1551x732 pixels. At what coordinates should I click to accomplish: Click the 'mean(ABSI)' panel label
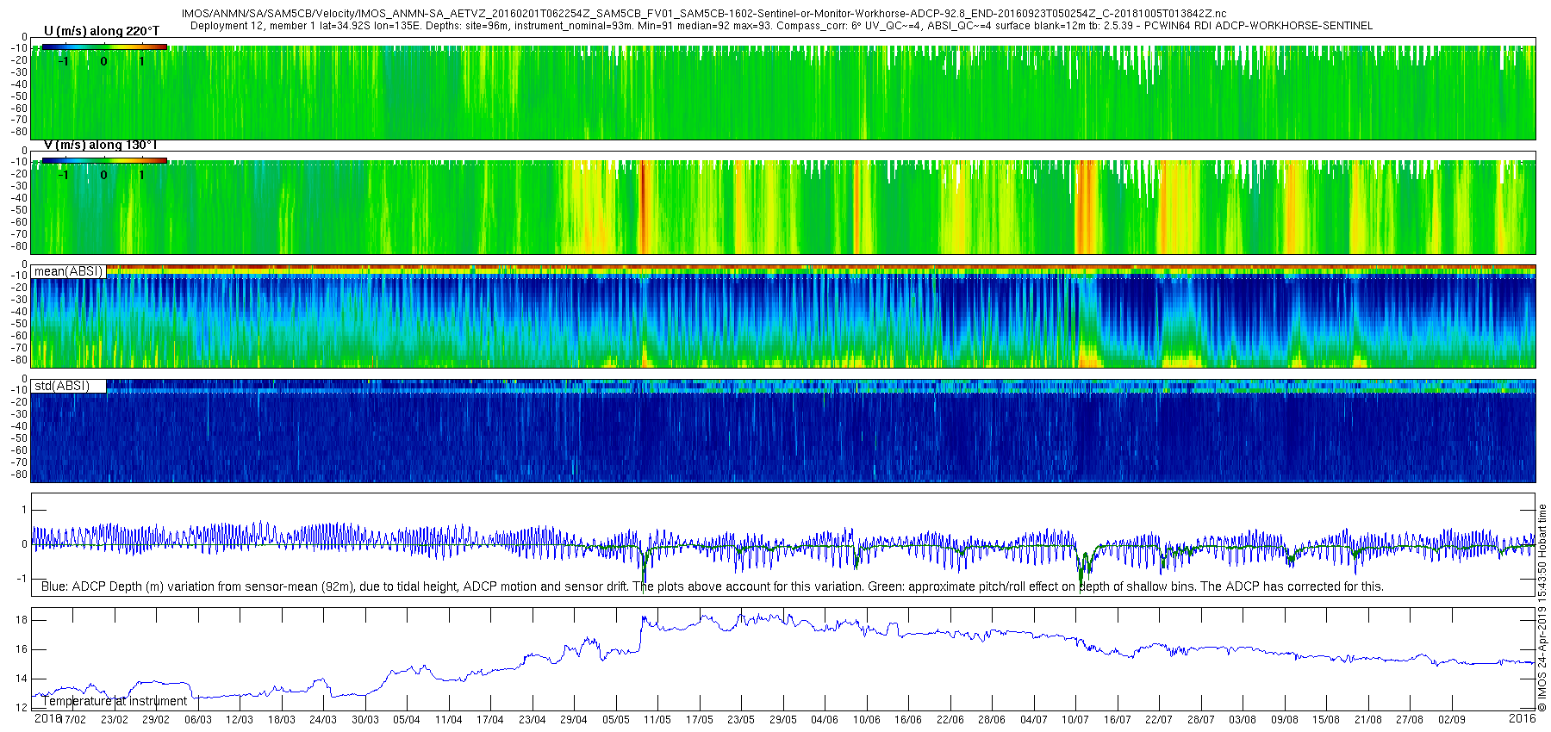[68, 271]
